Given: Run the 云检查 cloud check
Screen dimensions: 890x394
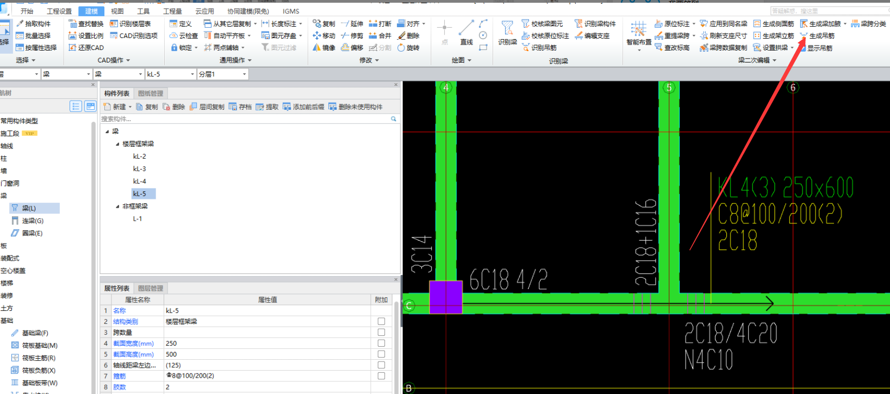Looking at the screenshot, I should pos(184,35).
